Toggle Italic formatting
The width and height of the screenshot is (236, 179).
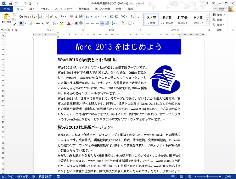tap(26, 23)
